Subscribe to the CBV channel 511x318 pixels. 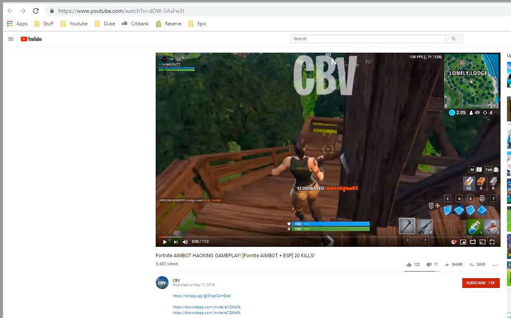coord(481,283)
